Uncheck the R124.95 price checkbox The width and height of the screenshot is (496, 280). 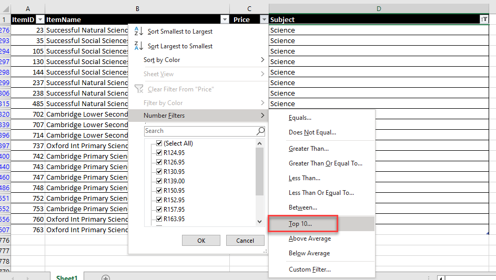coord(159,153)
